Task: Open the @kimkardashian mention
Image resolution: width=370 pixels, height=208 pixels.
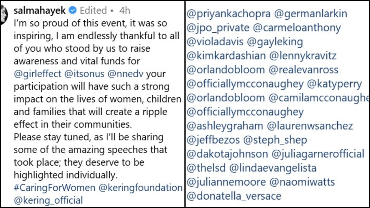Action: point(226,56)
